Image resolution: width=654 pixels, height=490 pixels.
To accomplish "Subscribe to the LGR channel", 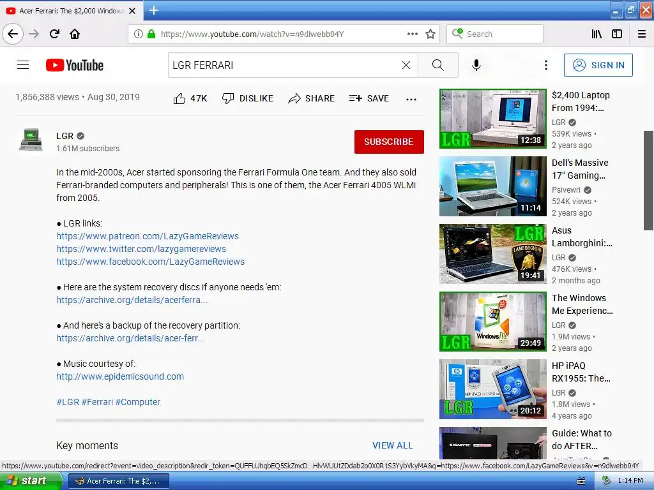I will 389,142.
